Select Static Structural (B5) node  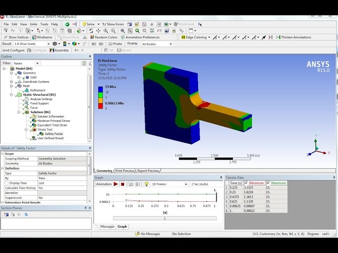click(39, 95)
